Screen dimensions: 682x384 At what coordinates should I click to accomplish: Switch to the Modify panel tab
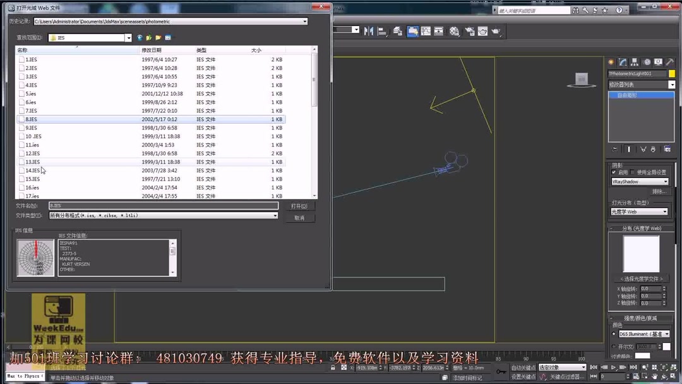[x=622, y=61]
